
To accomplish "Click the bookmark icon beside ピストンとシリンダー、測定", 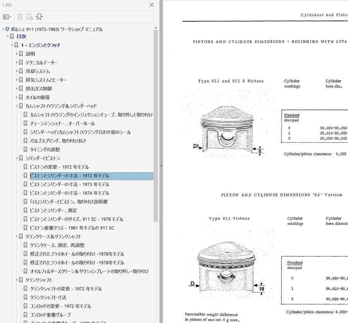I will point(25,210).
